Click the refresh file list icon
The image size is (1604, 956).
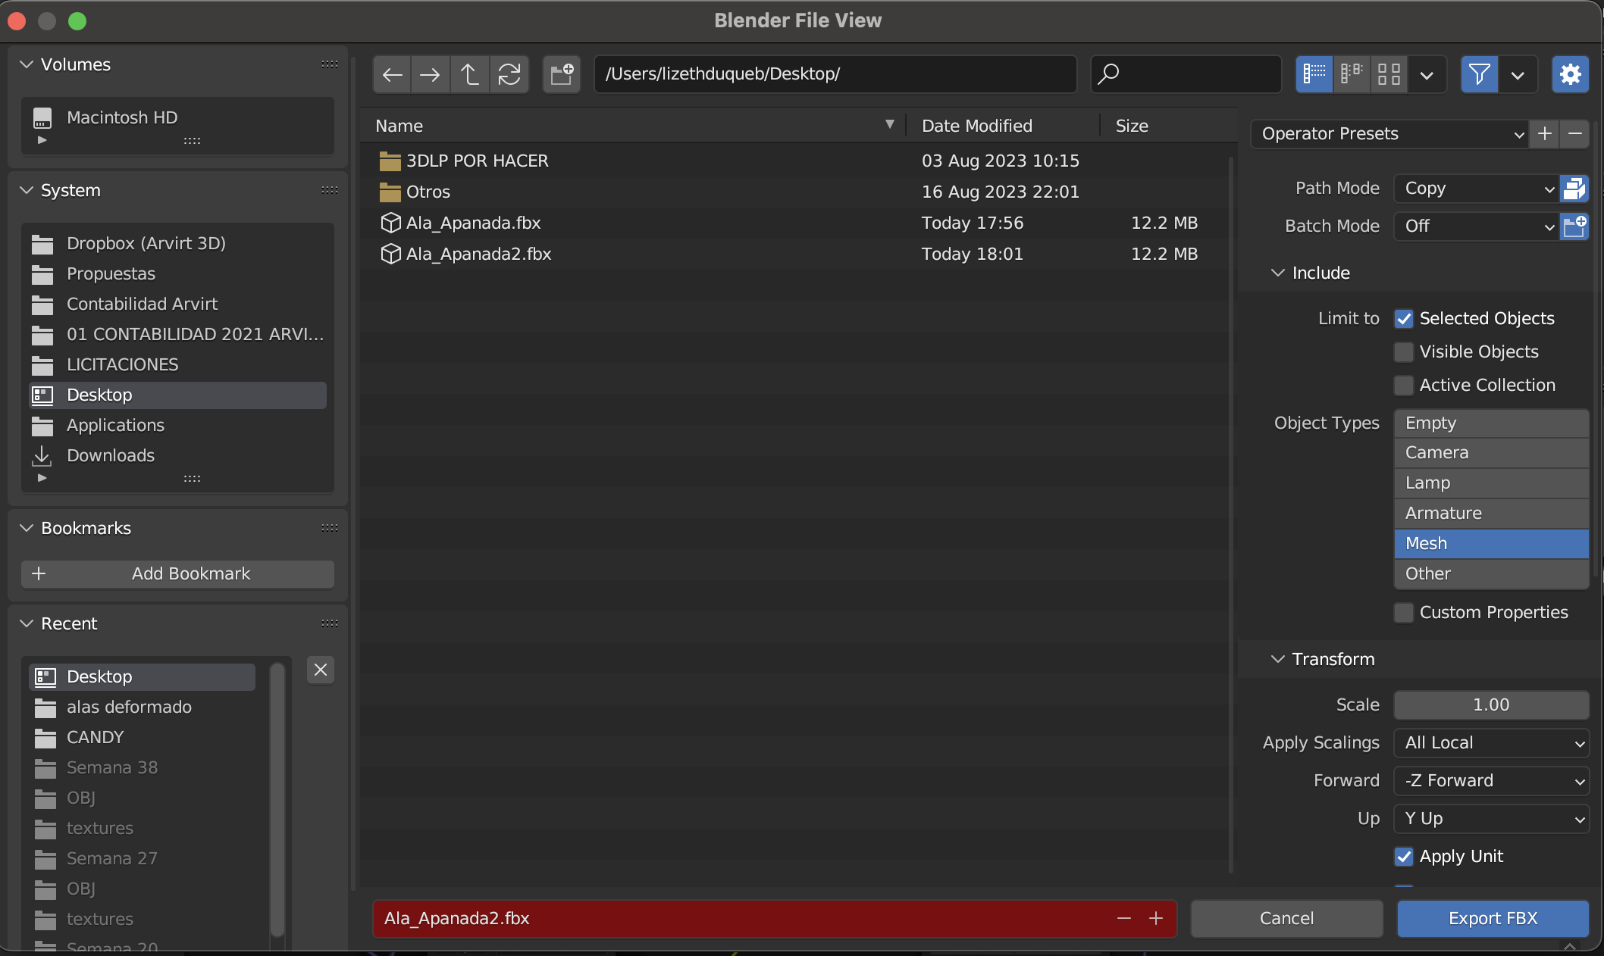tap(509, 74)
